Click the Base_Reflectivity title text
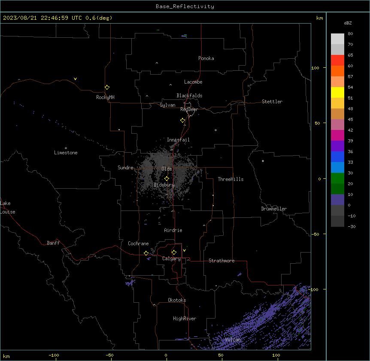 (185, 6)
